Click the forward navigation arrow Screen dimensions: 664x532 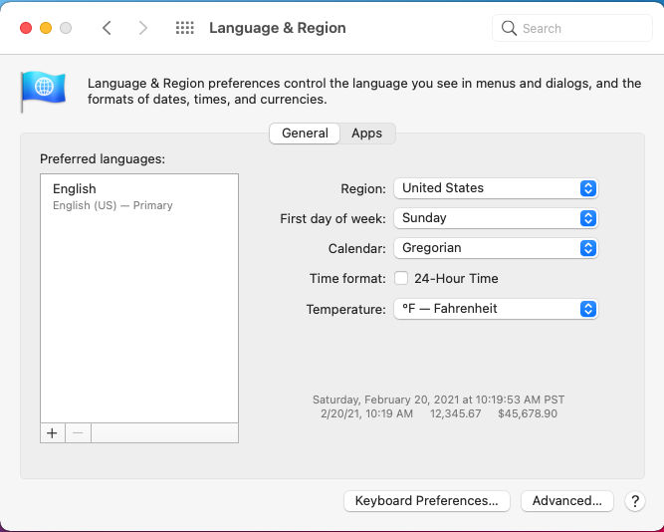(142, 28)
